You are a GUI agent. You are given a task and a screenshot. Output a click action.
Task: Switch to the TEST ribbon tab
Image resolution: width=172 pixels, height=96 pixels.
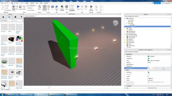pyautogui.click(x=37, y=3)
